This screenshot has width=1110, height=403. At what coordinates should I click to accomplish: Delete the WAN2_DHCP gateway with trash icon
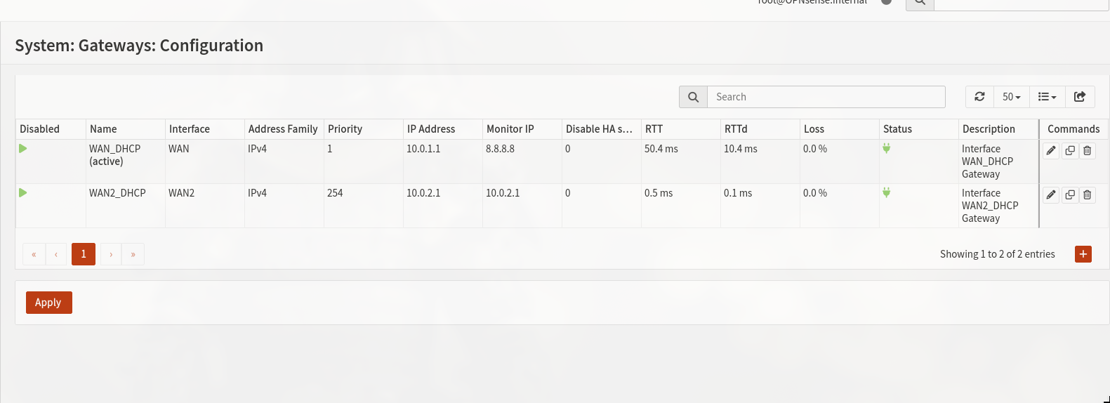point(1088,194)
